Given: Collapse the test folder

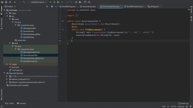Looking at the screenshot, I should pos(10,43).
